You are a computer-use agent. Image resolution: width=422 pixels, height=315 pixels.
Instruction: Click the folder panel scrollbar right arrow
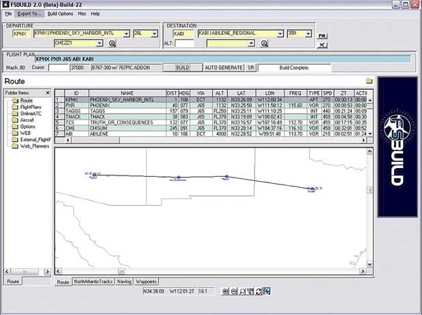pos(47,271)
